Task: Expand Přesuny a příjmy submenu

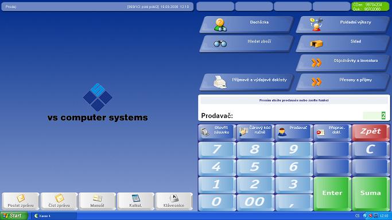Action: tap(343, 82)
